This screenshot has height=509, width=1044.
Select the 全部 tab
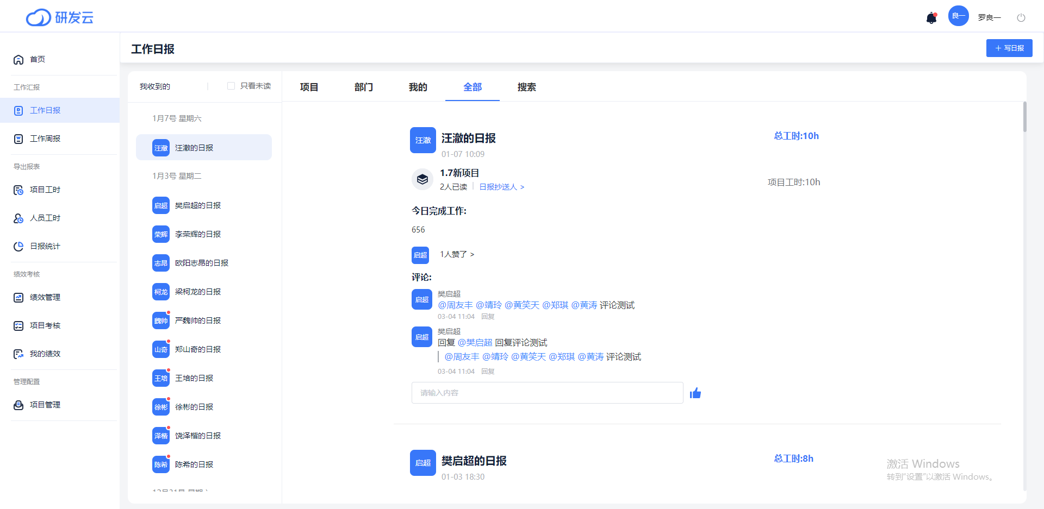472,87
